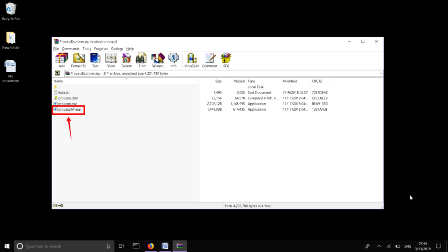448x252 pixels.
Task: Click the 1321AFEB CRC32 value
Action: (319, 109)
